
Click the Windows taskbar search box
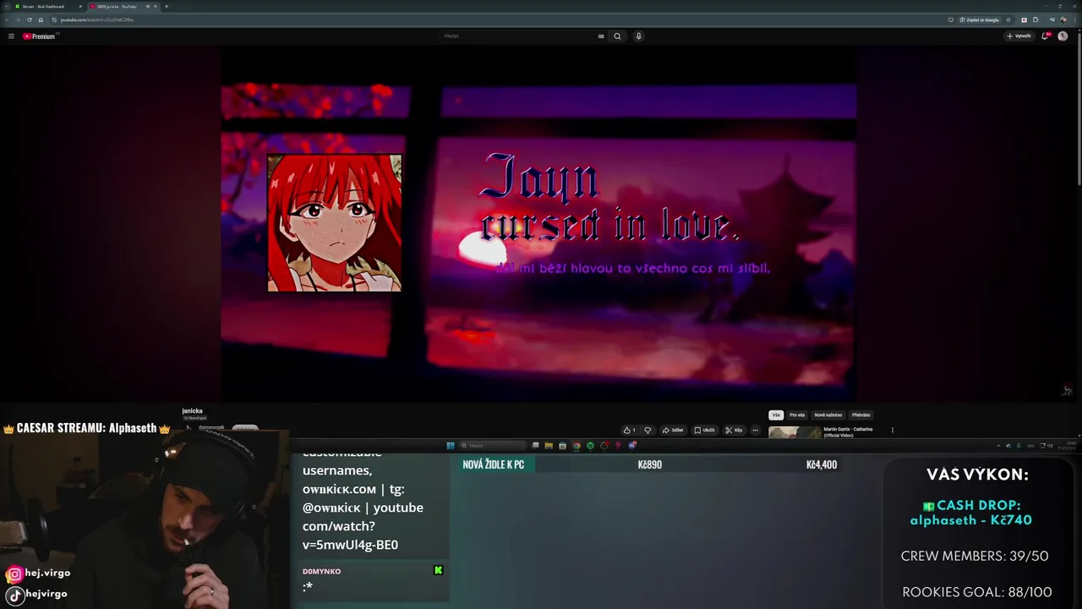[x=495, y=446]
